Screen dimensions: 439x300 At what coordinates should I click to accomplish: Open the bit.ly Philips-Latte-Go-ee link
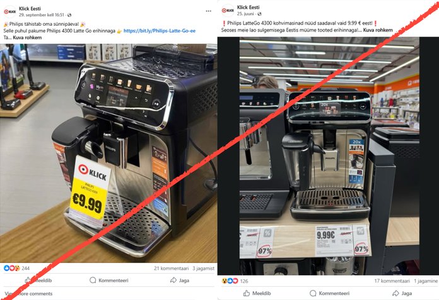[160, 31]
